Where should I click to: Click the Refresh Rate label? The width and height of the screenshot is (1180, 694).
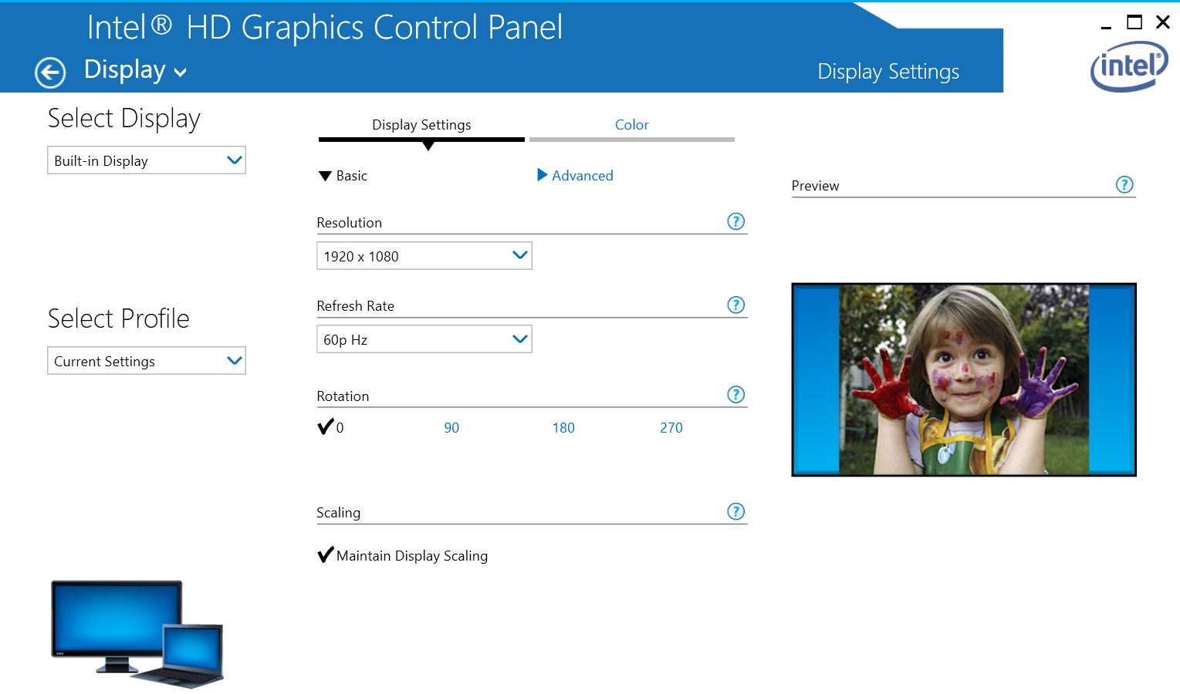356,306
